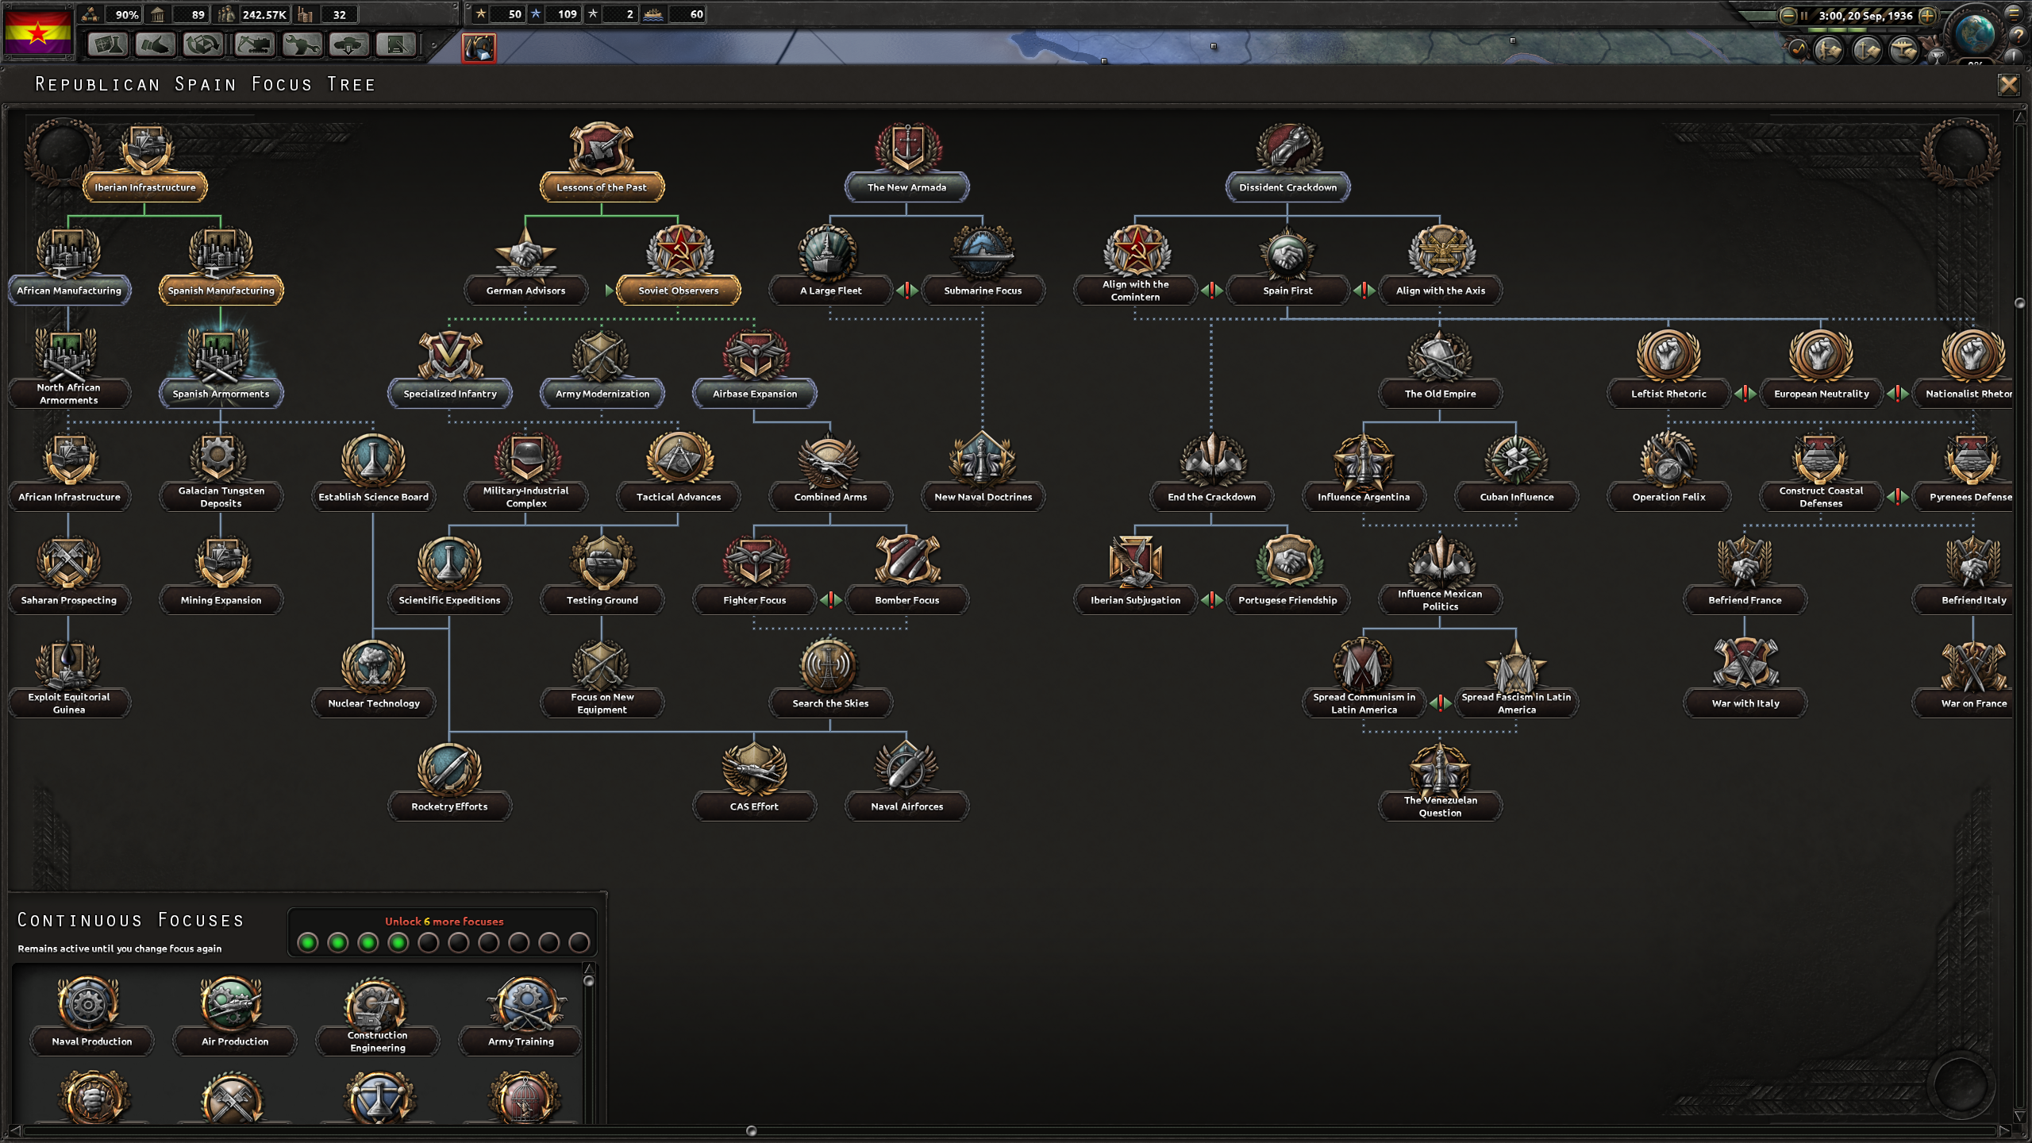Image resolution: width=2032 pixels, height=1143 pixels.
Task: Click the Leftist Rhetoric label
Action: [x=1668, y=394]
